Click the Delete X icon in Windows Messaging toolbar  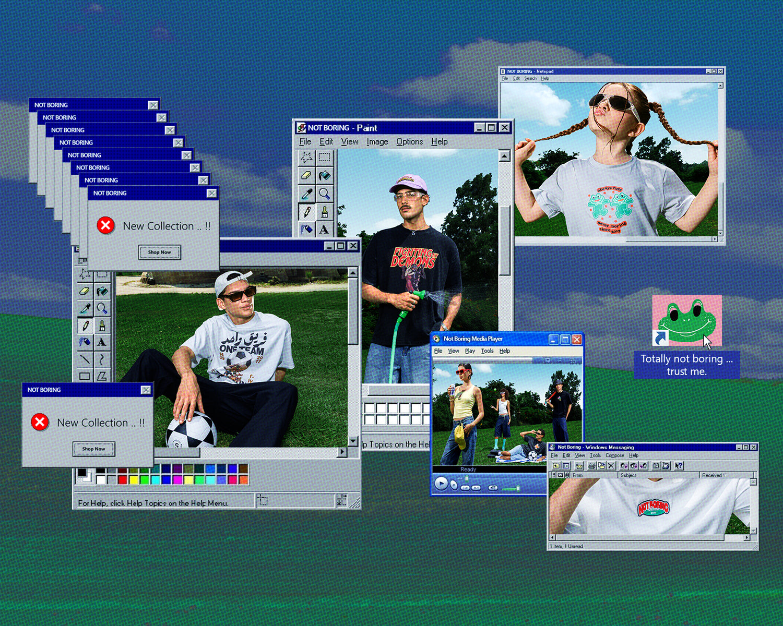pos(611,466)
